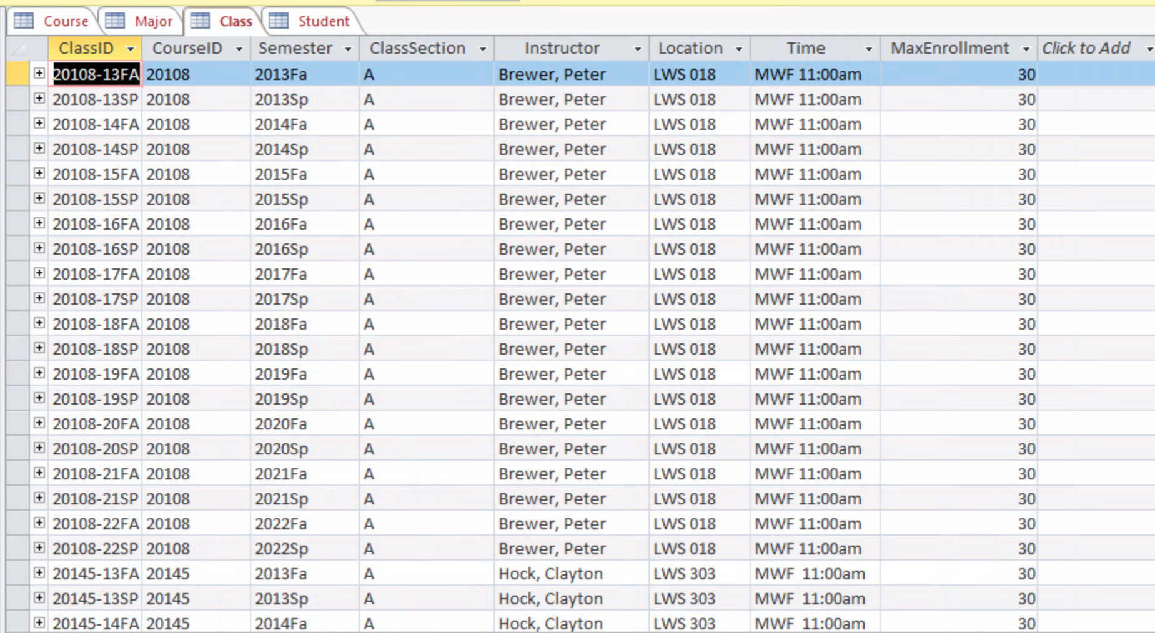Open the Semester column filter dropdown

(348, 49)
